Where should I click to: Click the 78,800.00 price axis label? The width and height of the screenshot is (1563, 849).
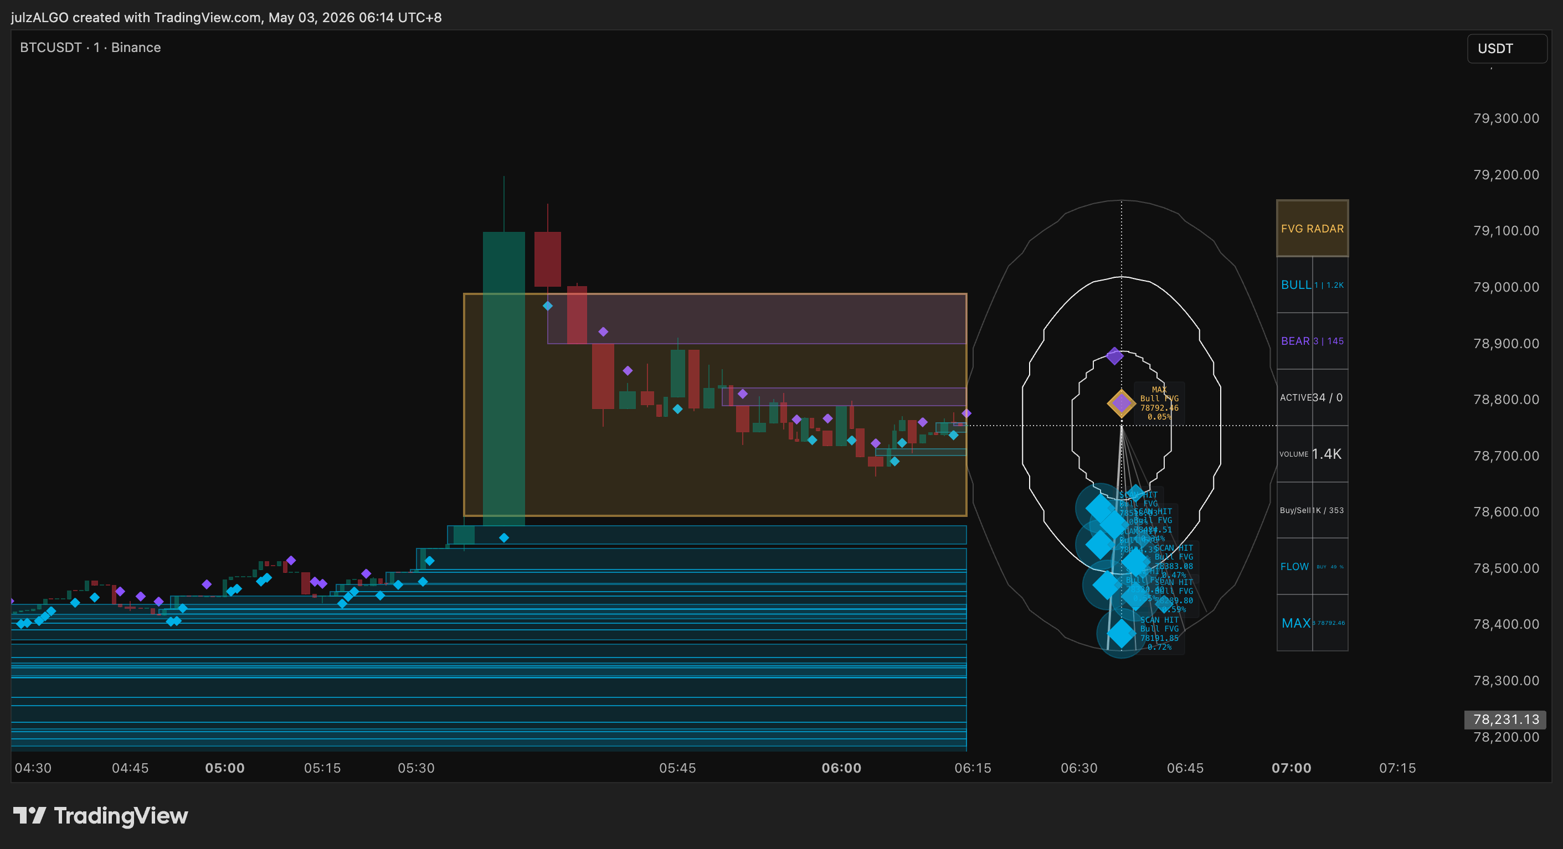[1506, 400]
